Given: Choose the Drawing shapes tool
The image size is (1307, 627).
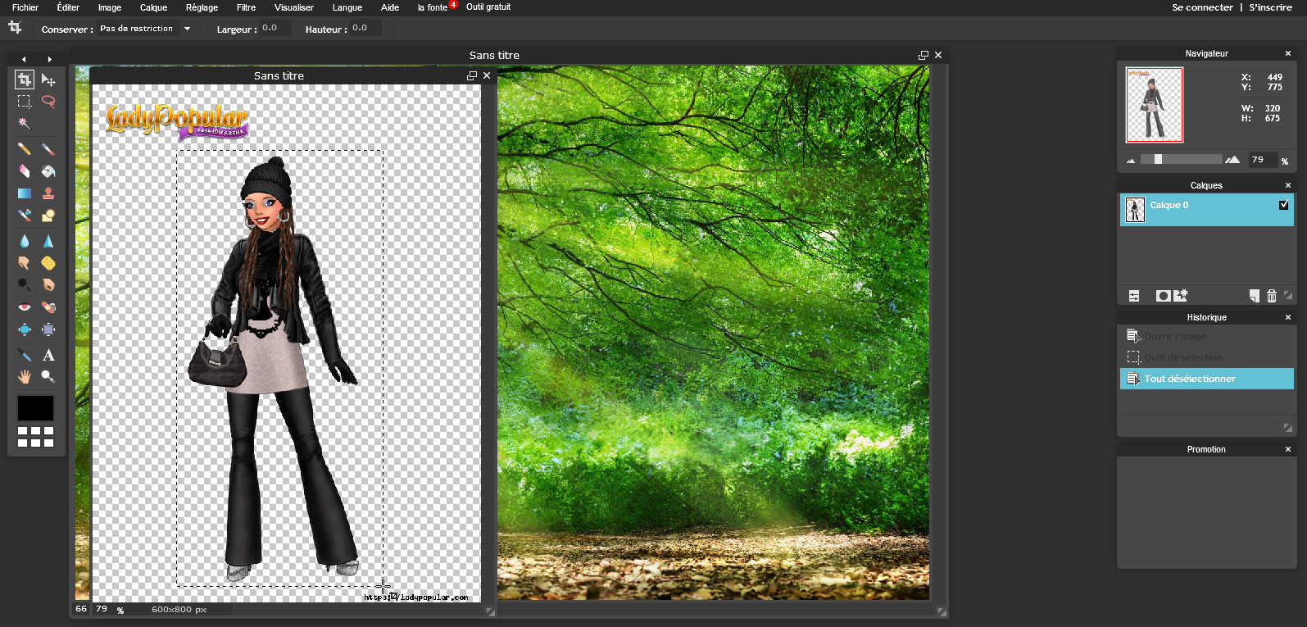Looking at the screenshot, I should coord(48,216).
